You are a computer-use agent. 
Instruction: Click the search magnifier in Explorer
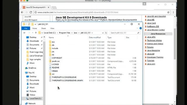[138, 33]
